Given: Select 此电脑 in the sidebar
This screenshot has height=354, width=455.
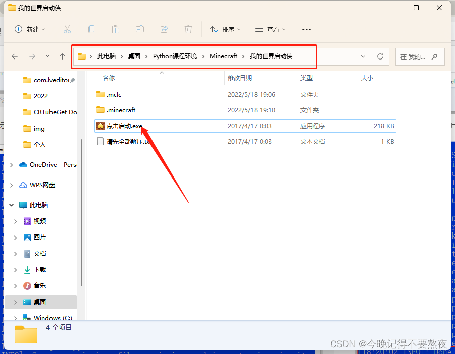Looking at the screenshot, I should [x=34, y=205].
